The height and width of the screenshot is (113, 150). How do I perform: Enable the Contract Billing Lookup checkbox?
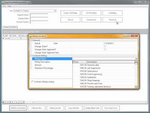click(32, 82)
